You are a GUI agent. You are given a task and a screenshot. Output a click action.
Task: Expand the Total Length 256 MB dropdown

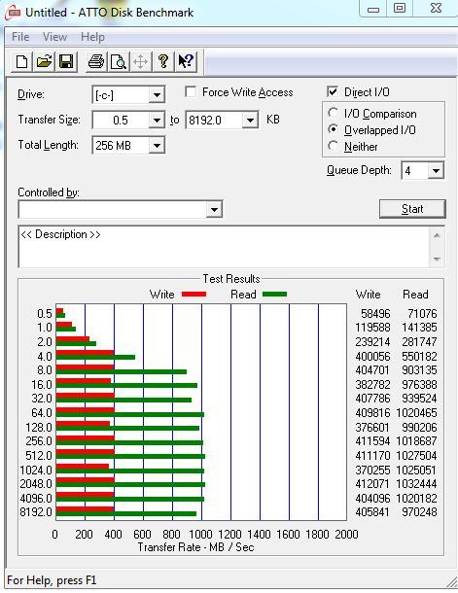[157, 145]
